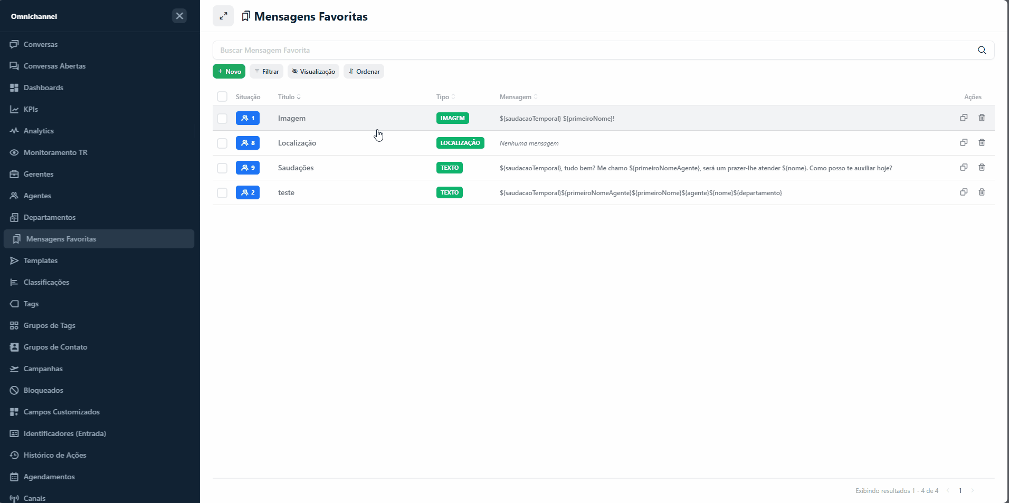The width and height of the screenshot is (1009, 503).
Task: Go to previous results page arrow
Action: [x=948, y=490]
